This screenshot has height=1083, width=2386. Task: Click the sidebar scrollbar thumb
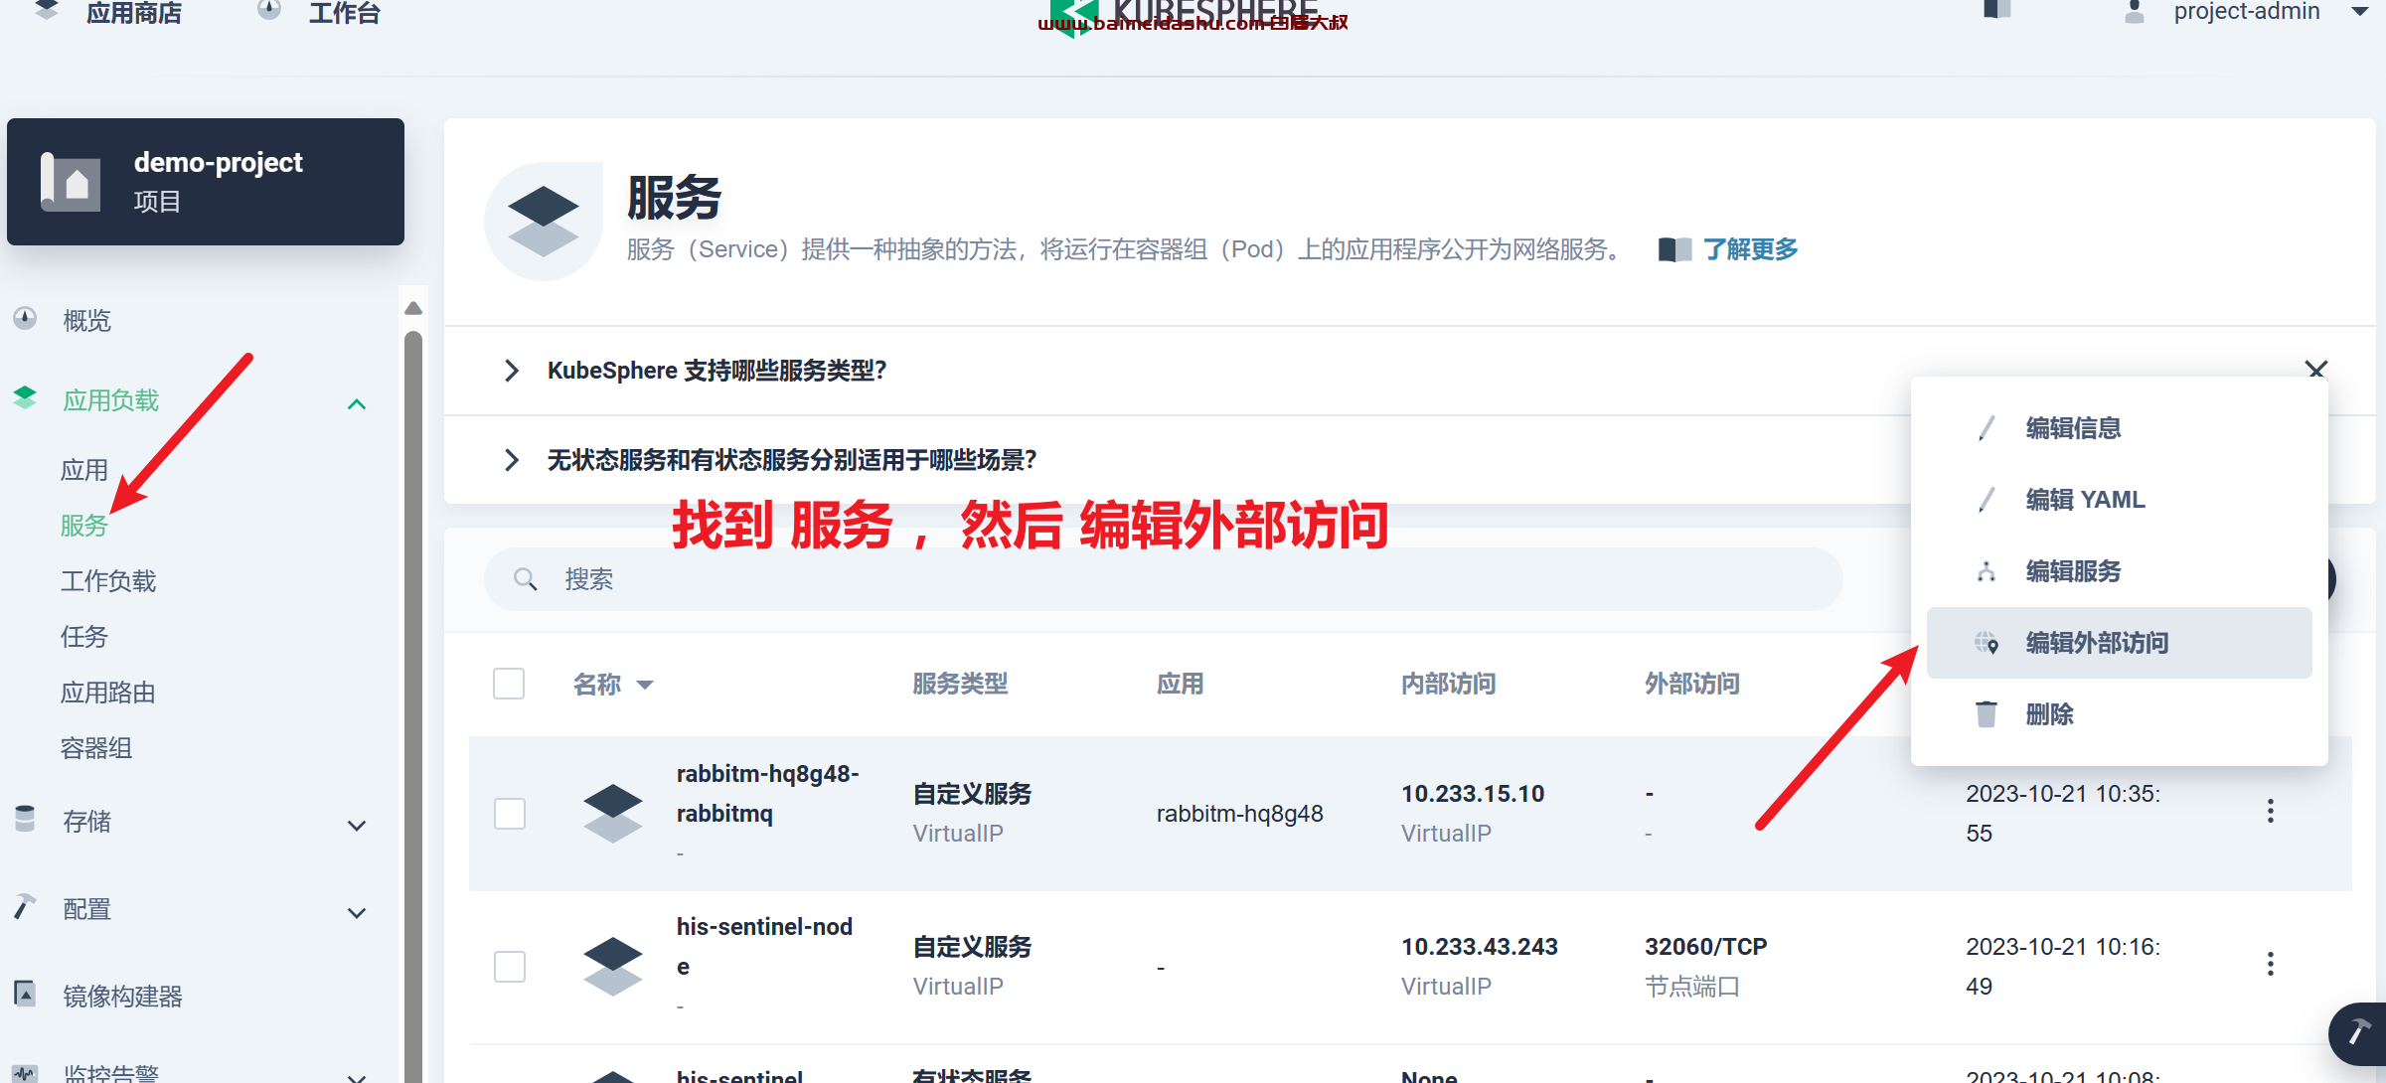(413, 705)
